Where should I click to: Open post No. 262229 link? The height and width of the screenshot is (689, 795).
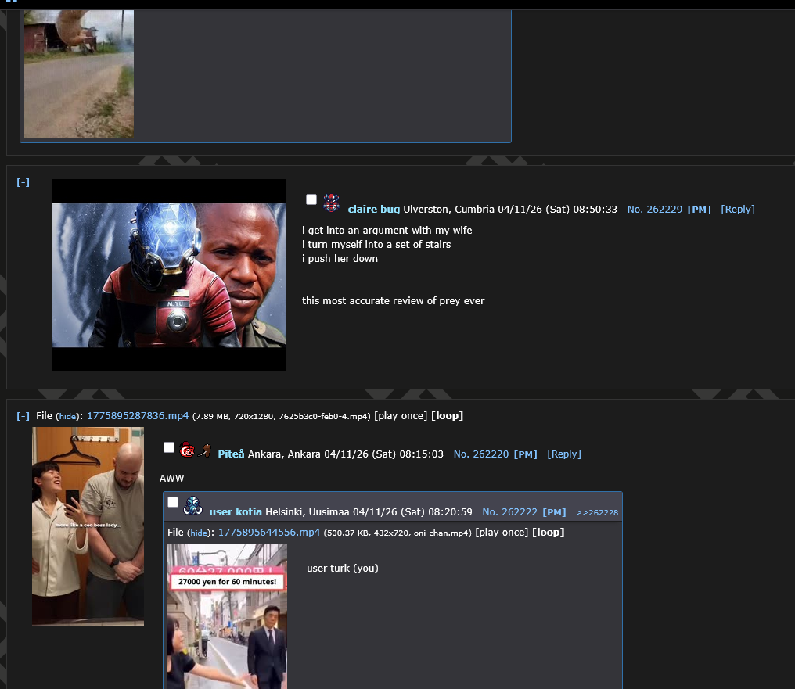pyautogui.click(x=655, y=210)
